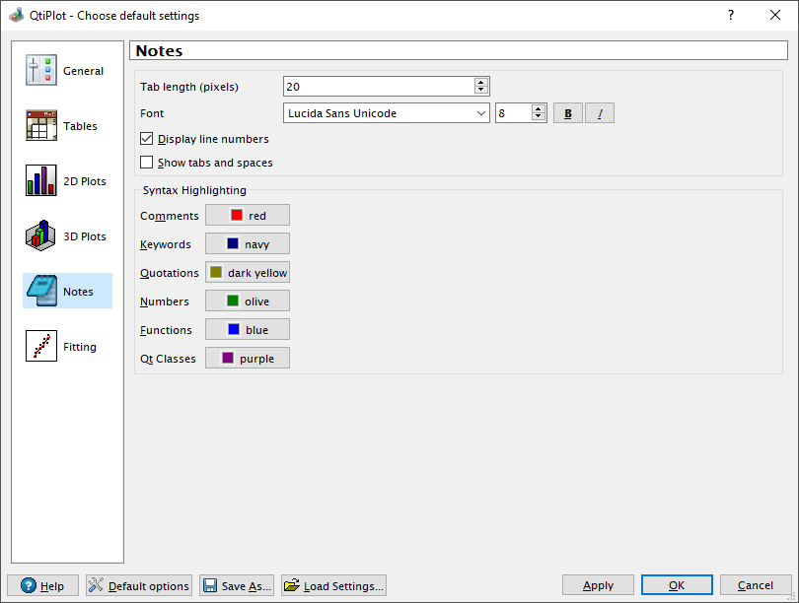Screen dimensions: 799x603
Task: Apply the current settings
Action: 598,584
